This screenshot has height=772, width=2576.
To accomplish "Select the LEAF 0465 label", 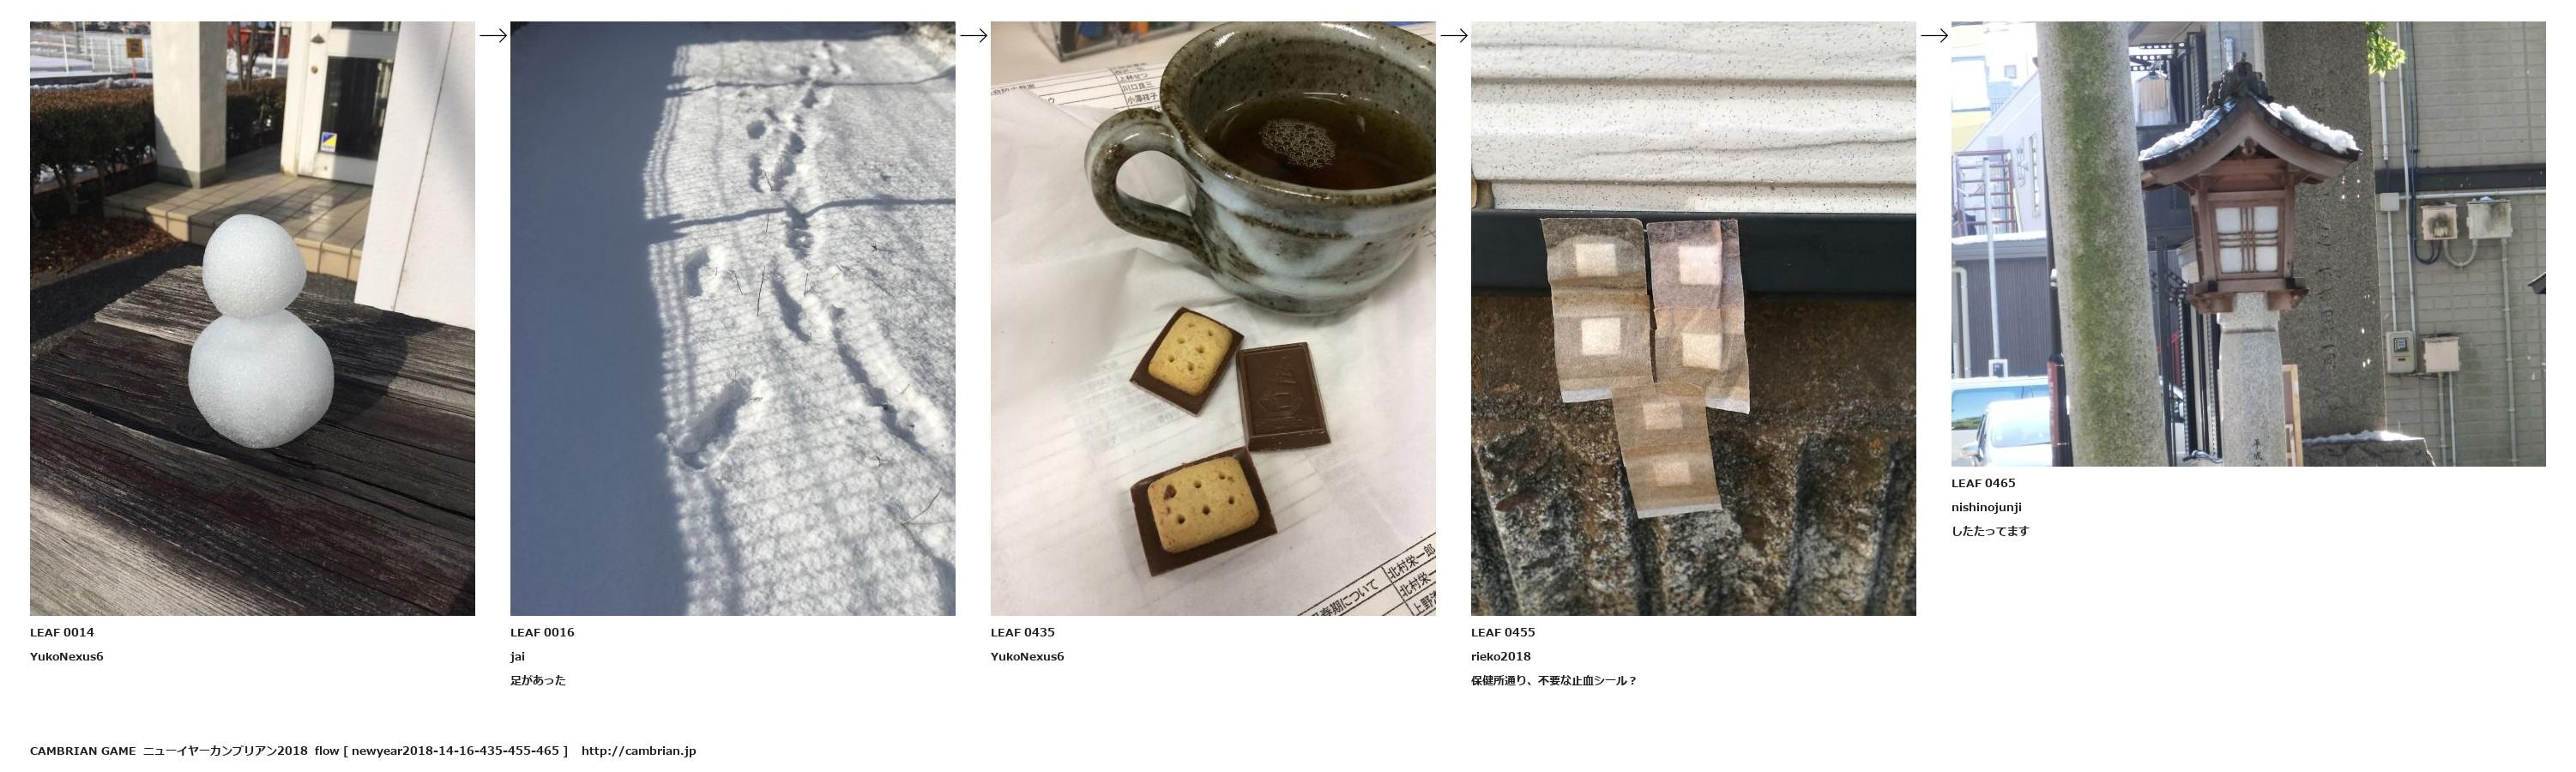I will click(1983, 483).
